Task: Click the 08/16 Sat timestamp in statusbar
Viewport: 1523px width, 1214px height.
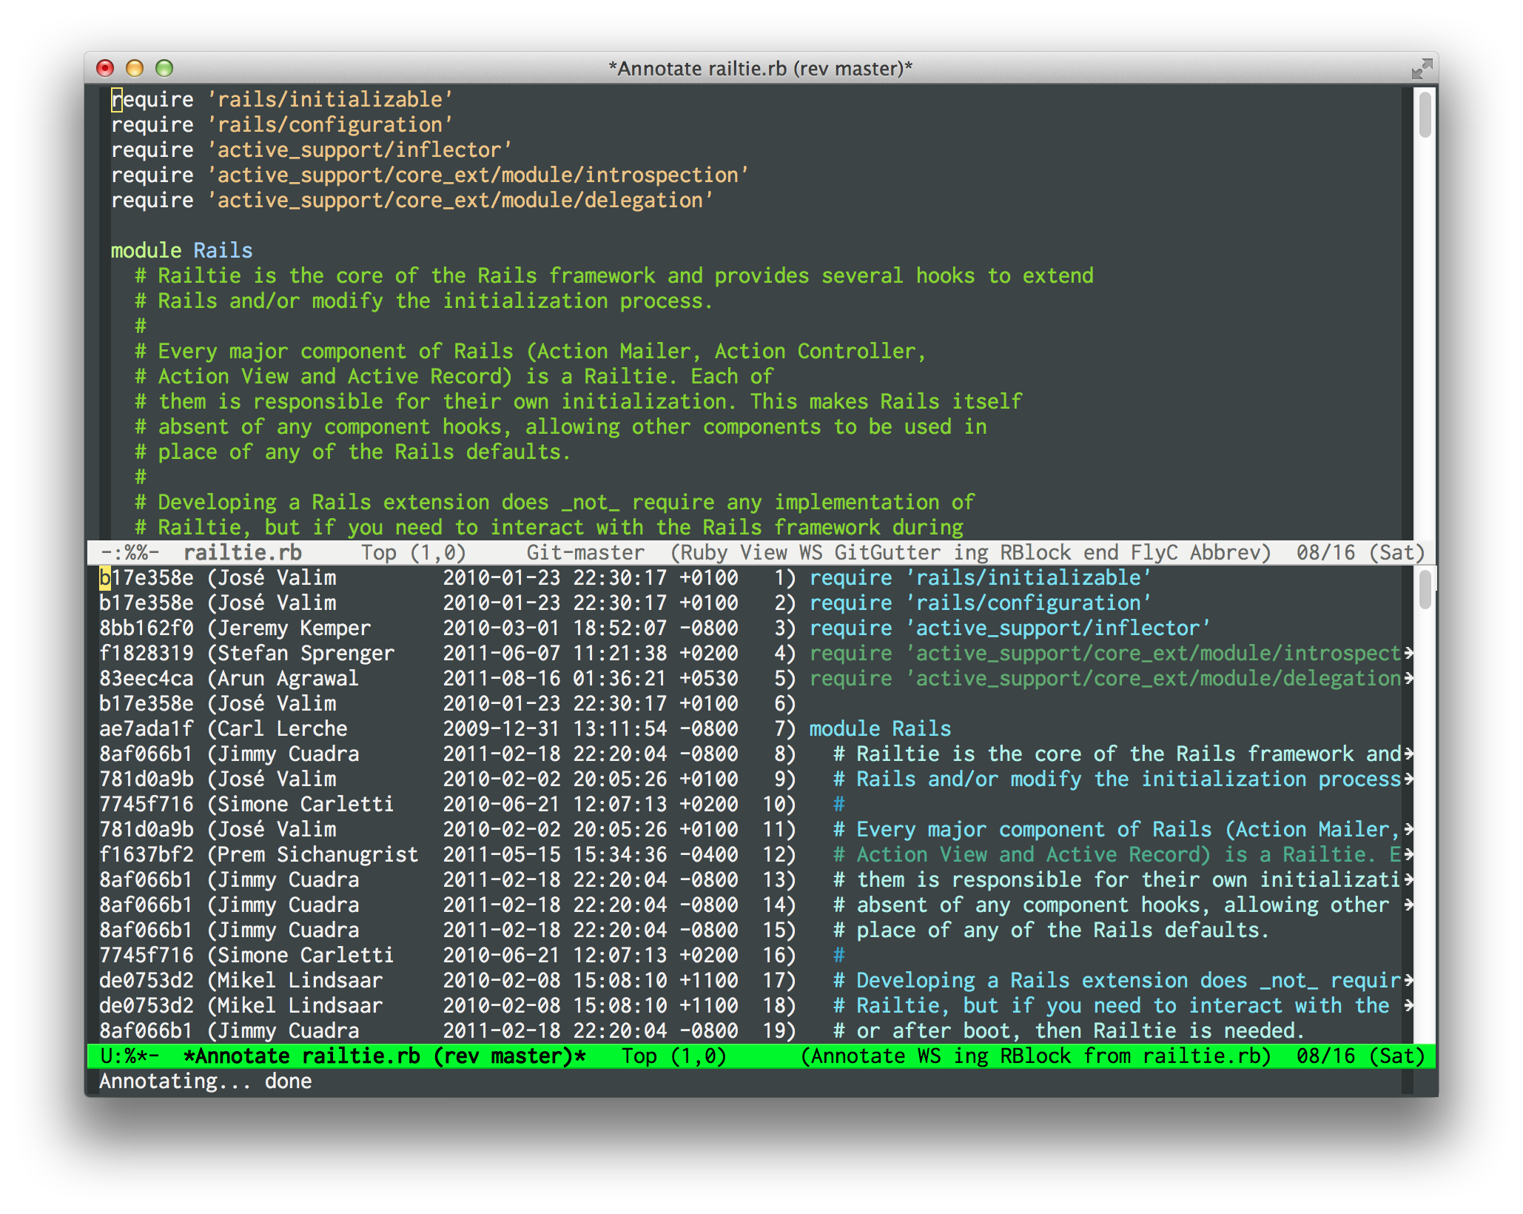Action: 1361,551
